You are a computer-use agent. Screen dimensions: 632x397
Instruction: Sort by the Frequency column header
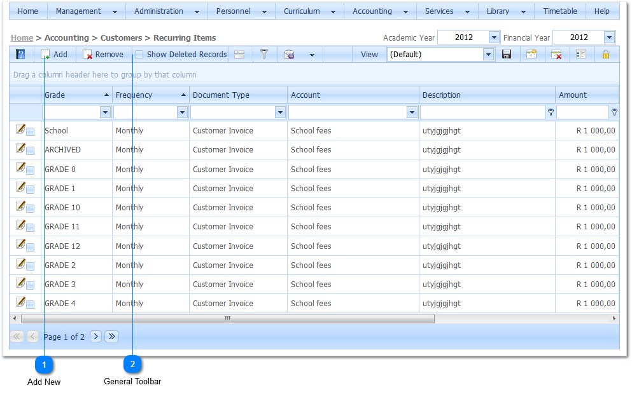tap(151, 95)
